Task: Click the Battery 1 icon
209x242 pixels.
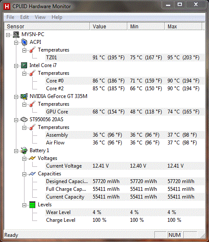Action: pos(24,150)
